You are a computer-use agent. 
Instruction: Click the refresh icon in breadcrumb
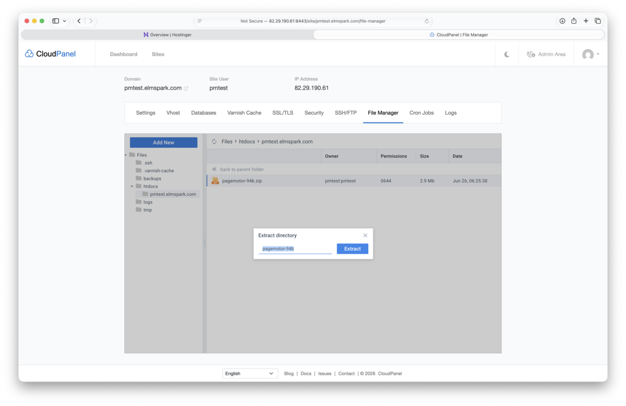pyautogui.click(x=214, y=141)
